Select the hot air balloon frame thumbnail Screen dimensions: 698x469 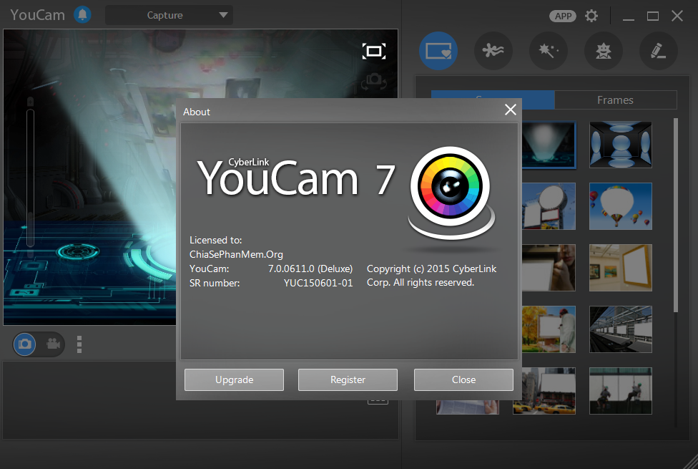[620, 206]
